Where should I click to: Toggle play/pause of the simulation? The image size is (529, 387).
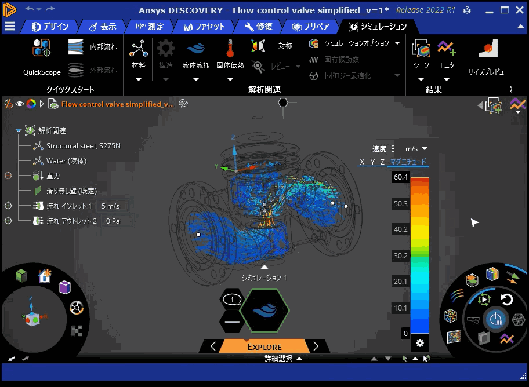click(x=484, y=300)
